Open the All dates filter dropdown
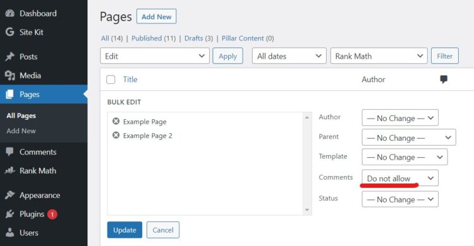The height and width of the screenshot is (246, 474). coord(289,56)
